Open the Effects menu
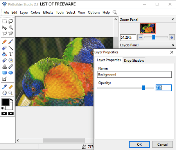176x150 pixels. coord(48,12)
